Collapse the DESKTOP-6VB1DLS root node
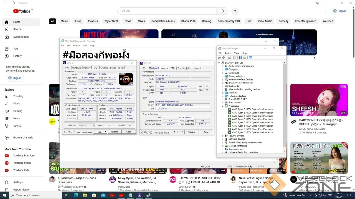355x199 pixels. click(x=219, y=63)
